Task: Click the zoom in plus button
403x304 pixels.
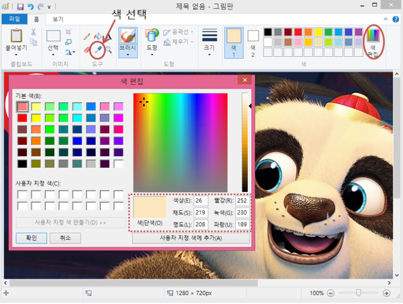Action: (x=386, y=293)
